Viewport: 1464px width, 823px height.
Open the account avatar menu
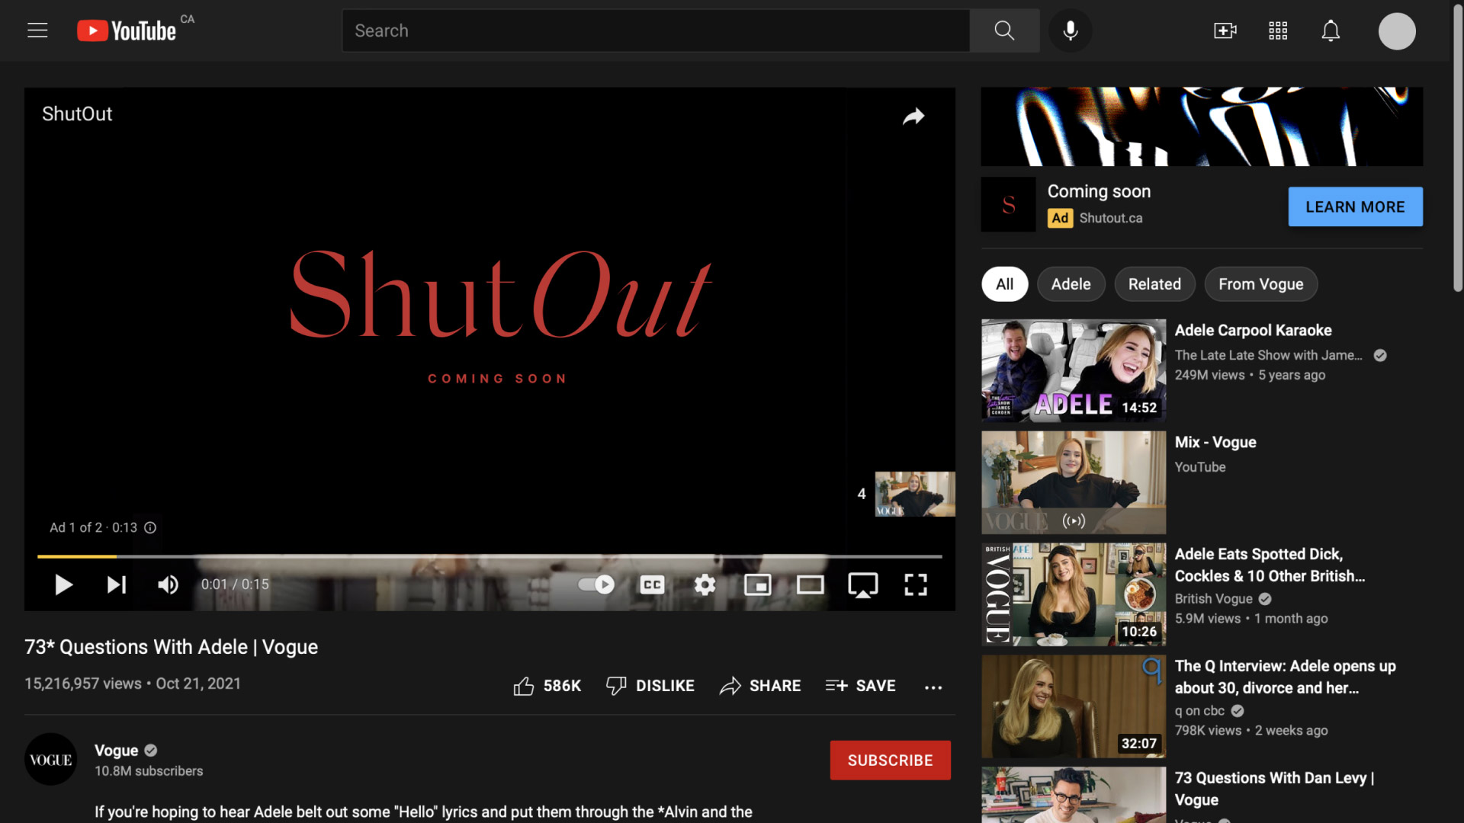[x=1396, y=31]
